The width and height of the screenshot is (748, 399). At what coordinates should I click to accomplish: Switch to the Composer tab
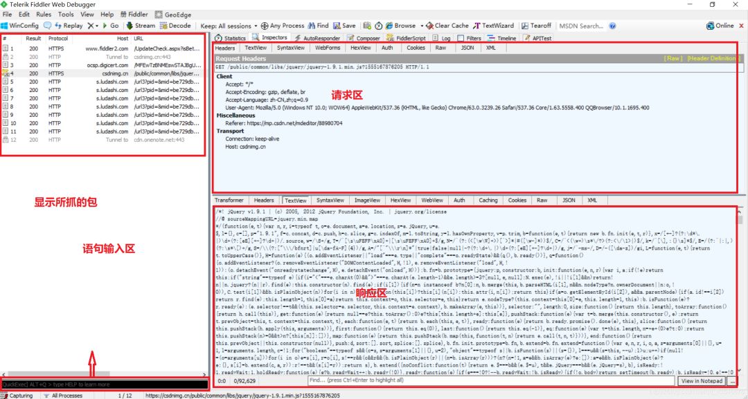[x=364, y=38]
